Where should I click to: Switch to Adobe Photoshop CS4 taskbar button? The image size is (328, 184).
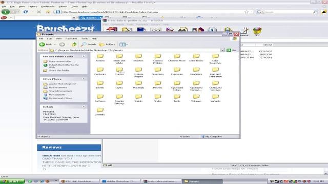coord(120,181)
